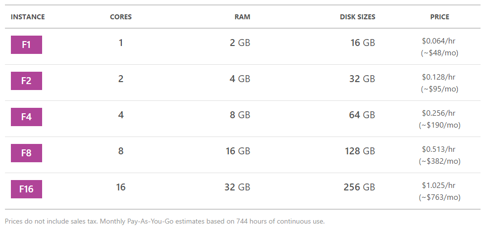Select the purple F16 instance badge
Screen dimensions: 484x230
(x=27, y=189)
